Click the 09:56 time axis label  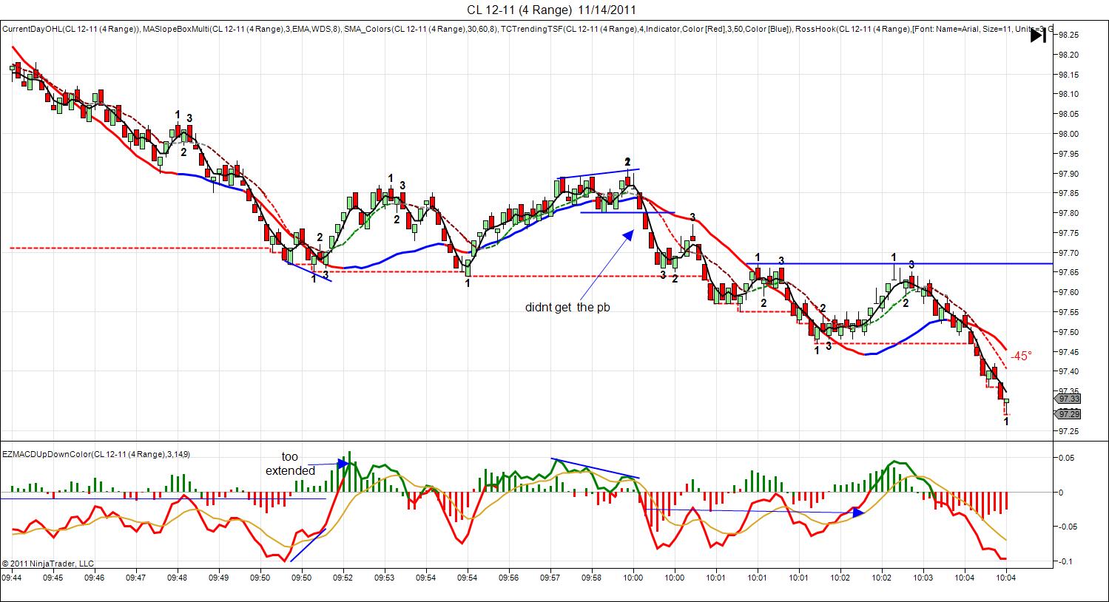(x=509, y=577)
